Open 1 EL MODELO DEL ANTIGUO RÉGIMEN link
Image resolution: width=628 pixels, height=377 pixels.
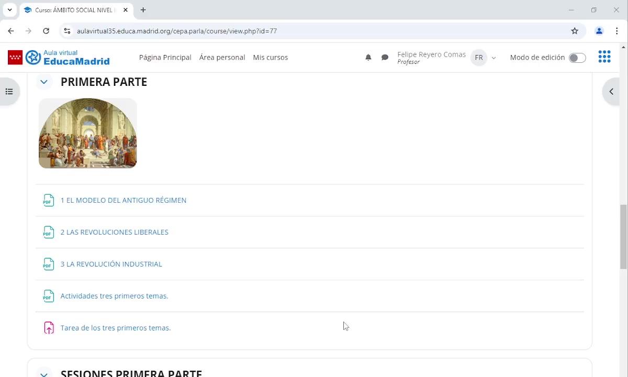coord(124,201)
